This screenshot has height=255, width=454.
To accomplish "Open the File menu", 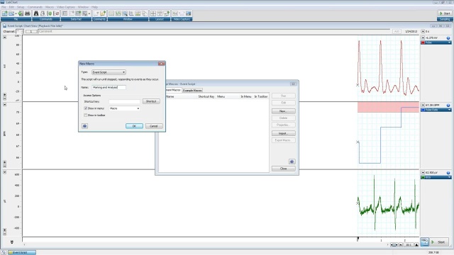I will (4, 7).
